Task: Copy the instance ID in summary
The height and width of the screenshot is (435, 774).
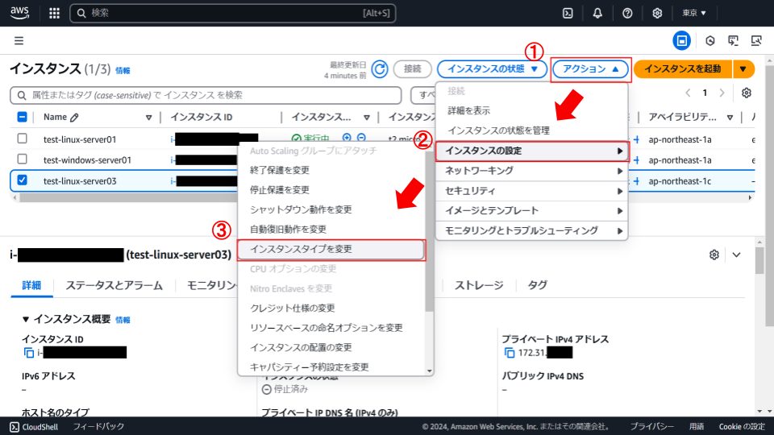Action: coord(29,353)
